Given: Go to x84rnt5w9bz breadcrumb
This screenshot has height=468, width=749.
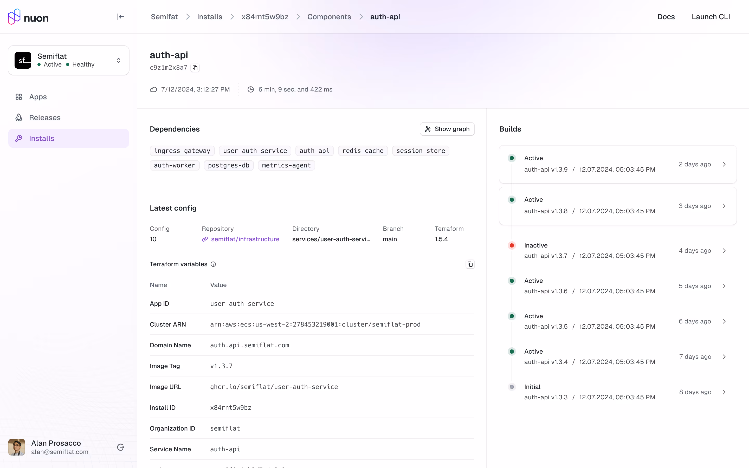Looking at the screenshot, I should click(x=265, y=17).
